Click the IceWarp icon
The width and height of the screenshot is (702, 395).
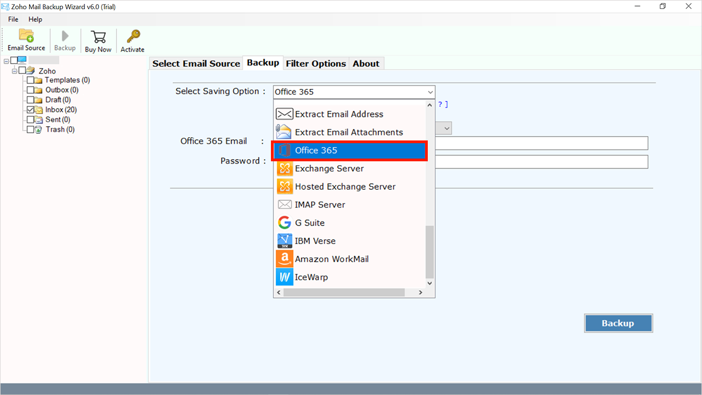285,277
